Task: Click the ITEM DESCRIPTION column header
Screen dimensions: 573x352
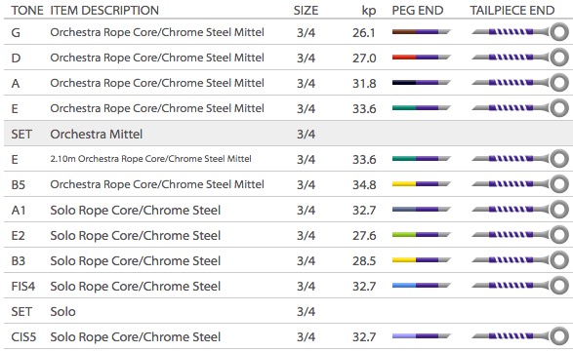Action: point(104,10)
